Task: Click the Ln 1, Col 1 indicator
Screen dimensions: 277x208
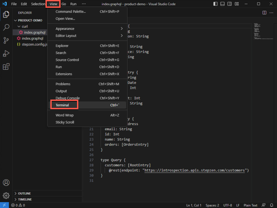Action: coord(194,205)
